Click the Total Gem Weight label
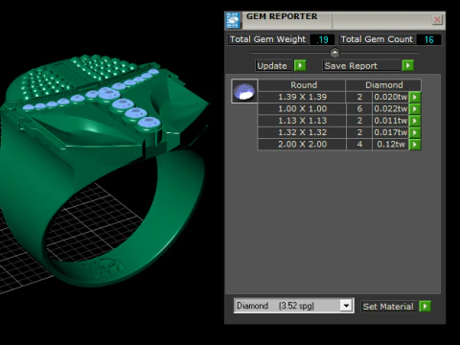460x345 pixels. tap(267, 39)
